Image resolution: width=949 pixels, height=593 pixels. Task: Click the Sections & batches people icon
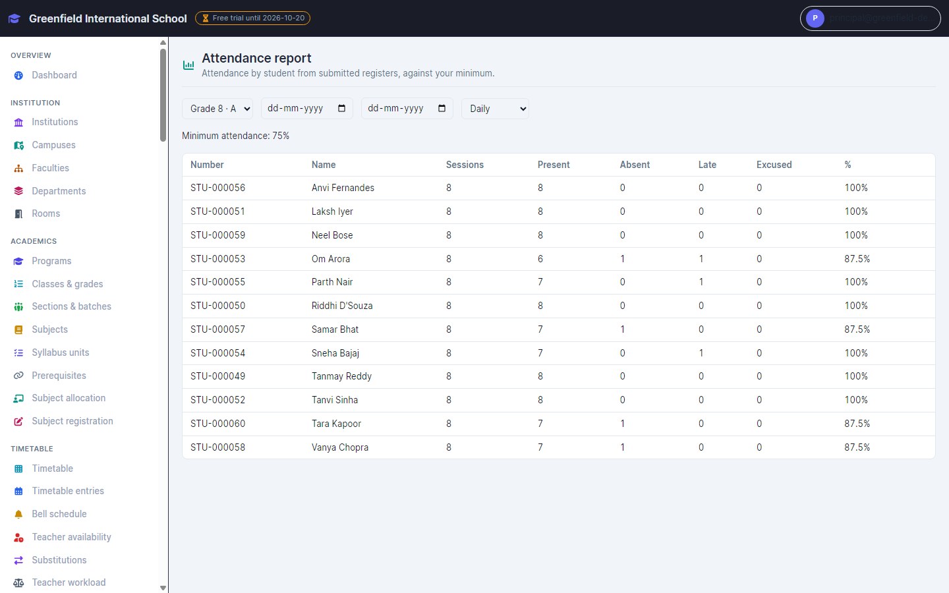coord(18,307)
